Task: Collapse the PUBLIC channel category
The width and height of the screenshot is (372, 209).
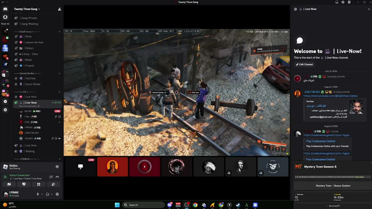Action: (26, 159)
